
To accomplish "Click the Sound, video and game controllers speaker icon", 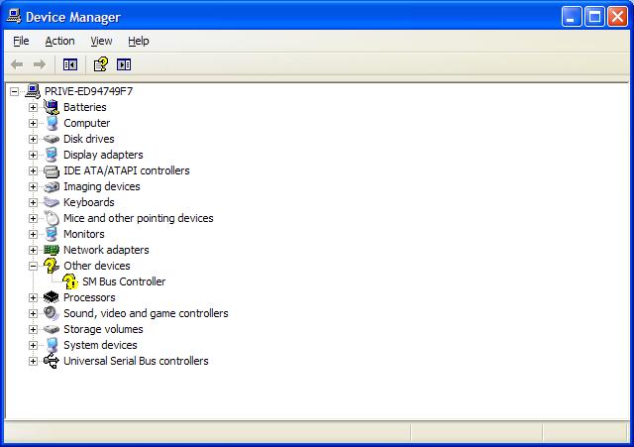I will 52,313.
